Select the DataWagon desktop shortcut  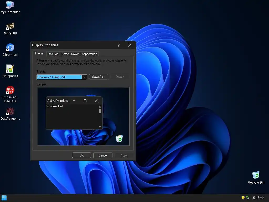coord(10,114)
